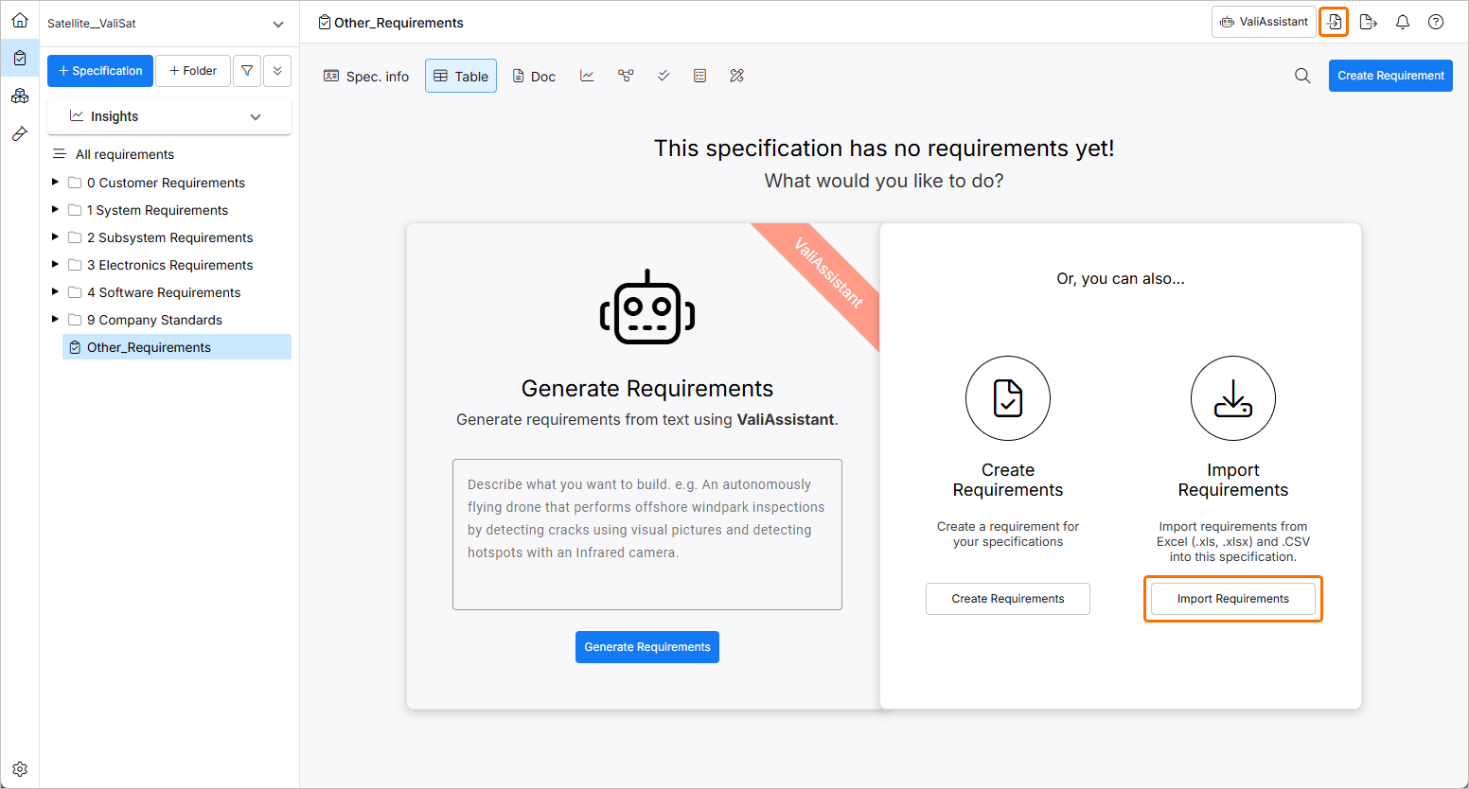Click the import icon in top bar
Screen dimensions: 1469x789
[x=1334, y=22]
